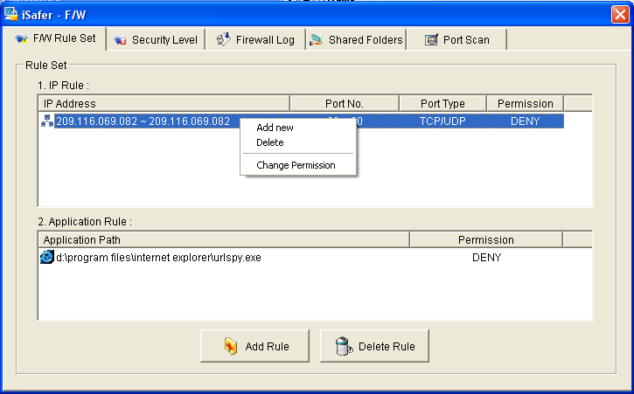Viewport: 634px width, 394px height.
Task: Choose Add new from context menu
Action: (x=275, y=128)
